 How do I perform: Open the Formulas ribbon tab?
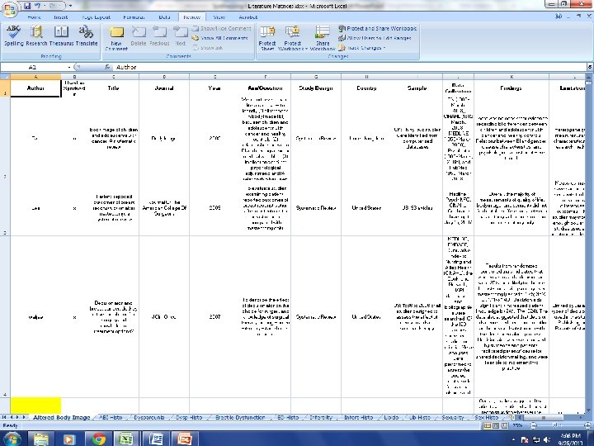pos(134,17)
